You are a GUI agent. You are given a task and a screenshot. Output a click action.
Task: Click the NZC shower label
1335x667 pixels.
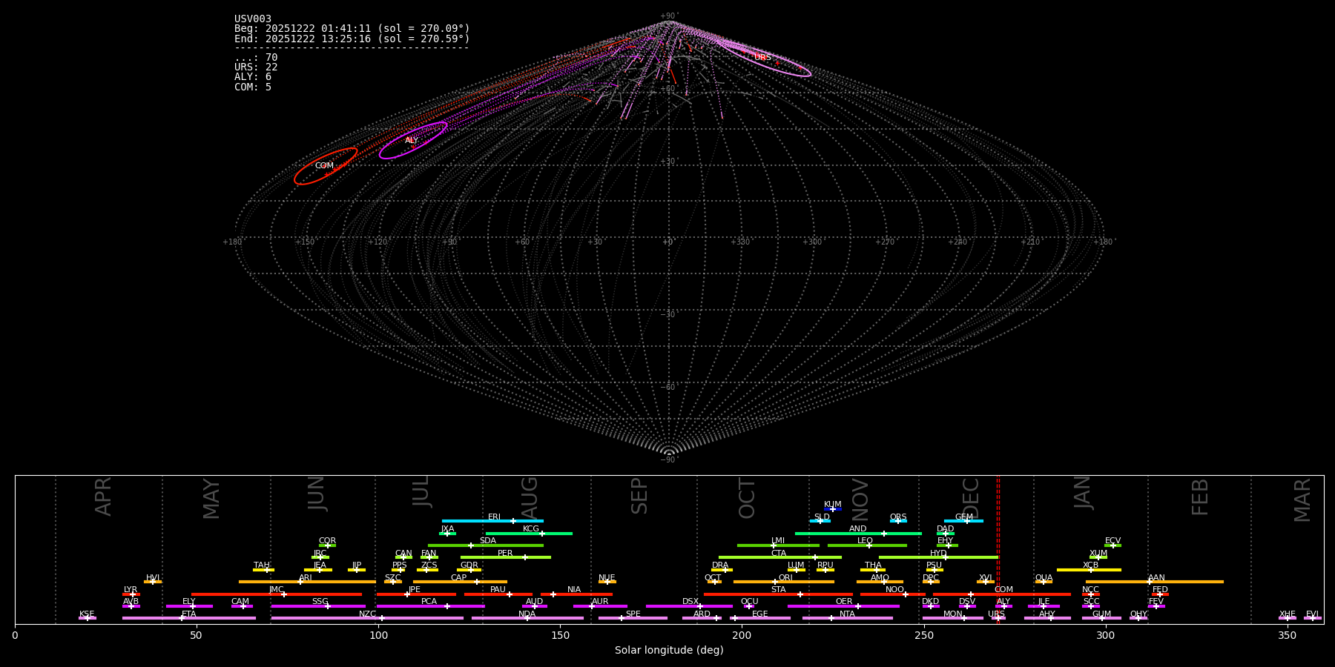pos(368,614)
